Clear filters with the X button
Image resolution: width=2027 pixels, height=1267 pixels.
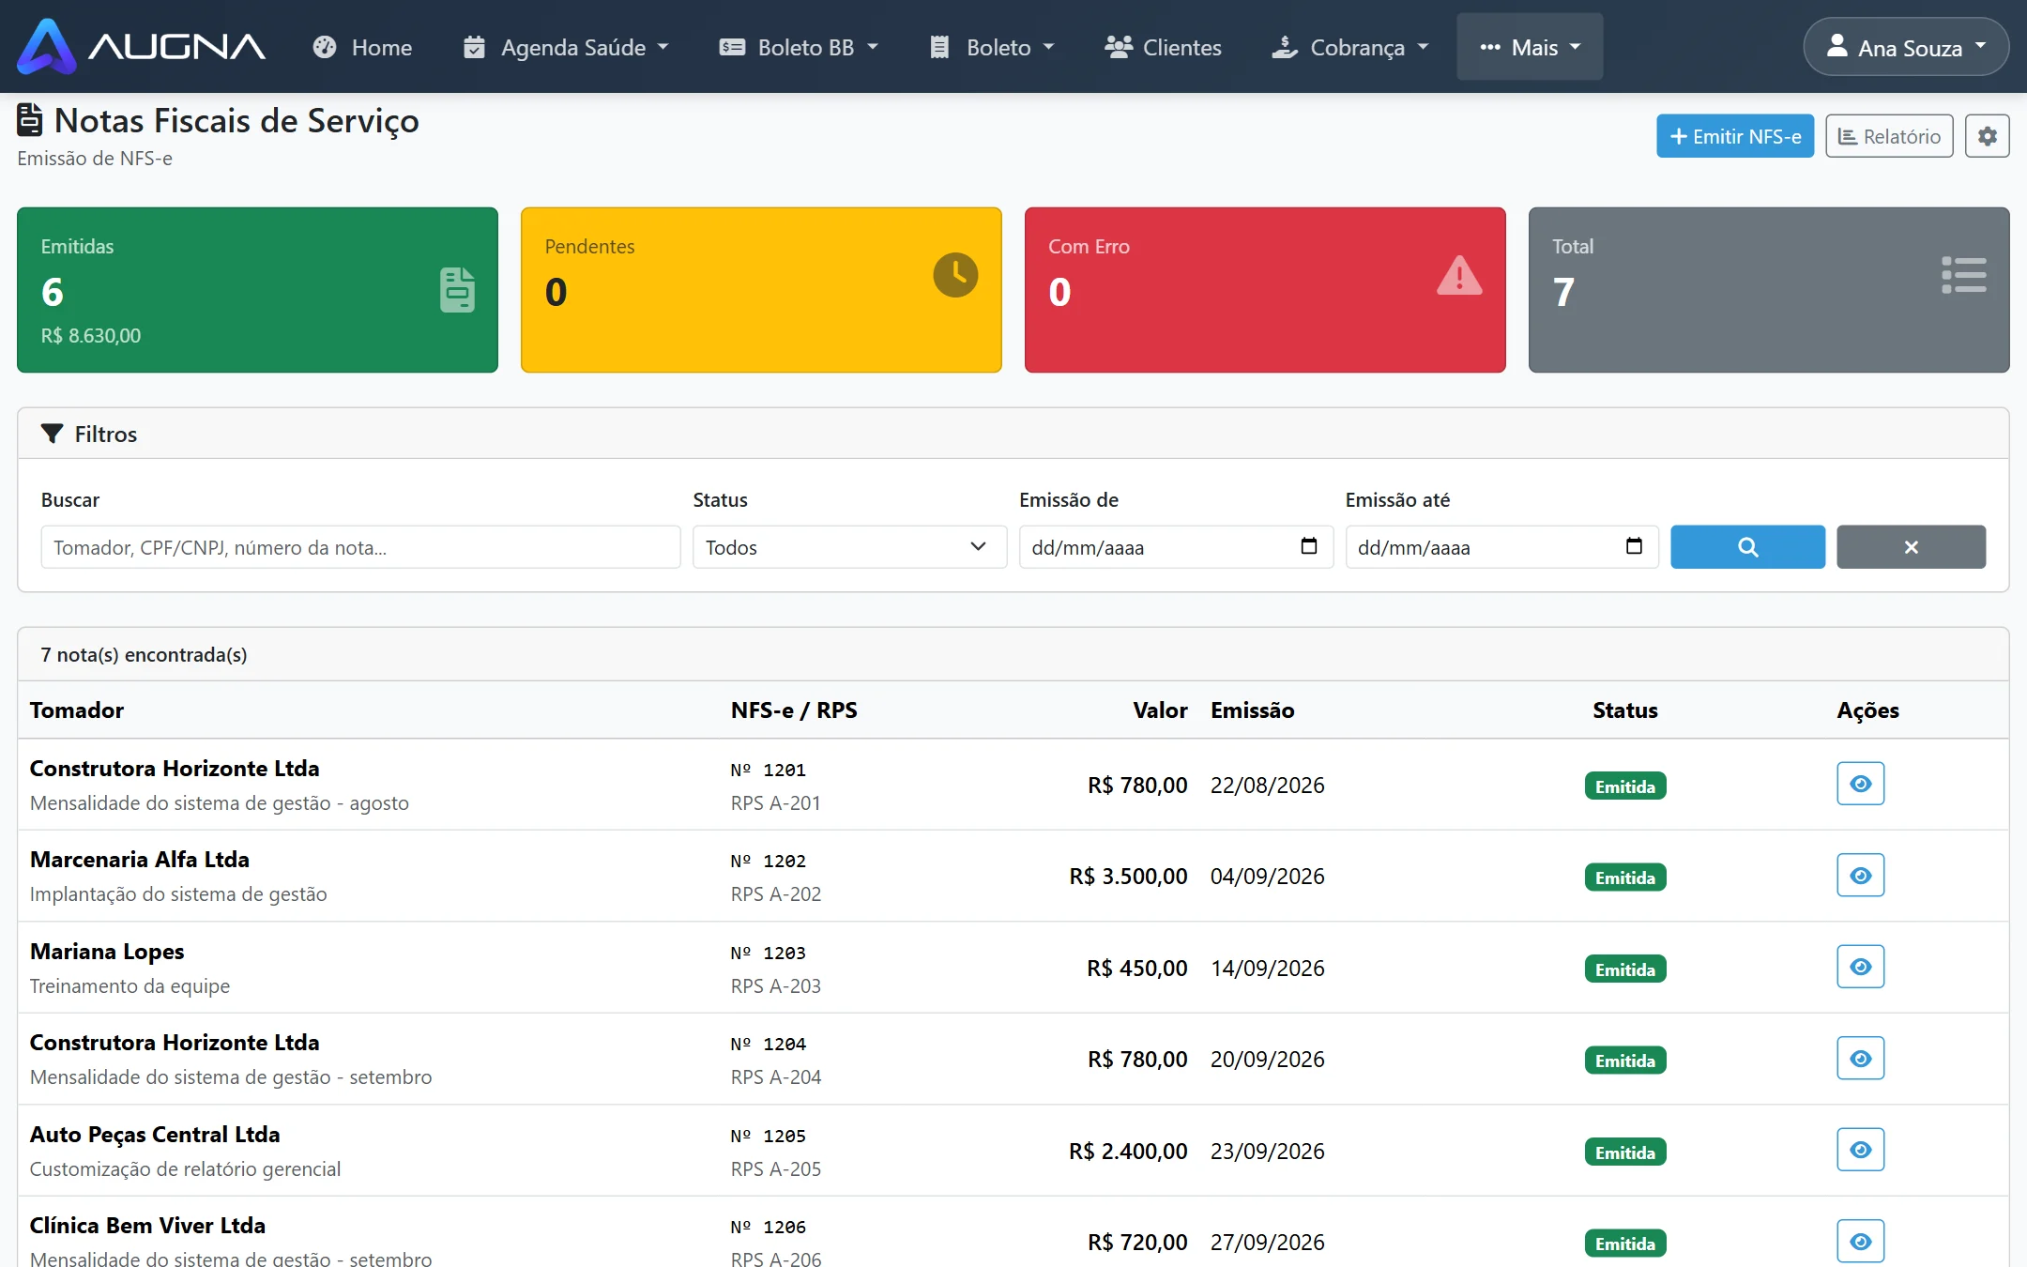pyautogui.click(x=1911, y=547)
